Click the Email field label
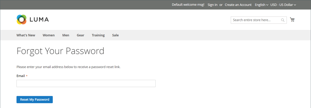Screen dimensions: 311x108 21,76
